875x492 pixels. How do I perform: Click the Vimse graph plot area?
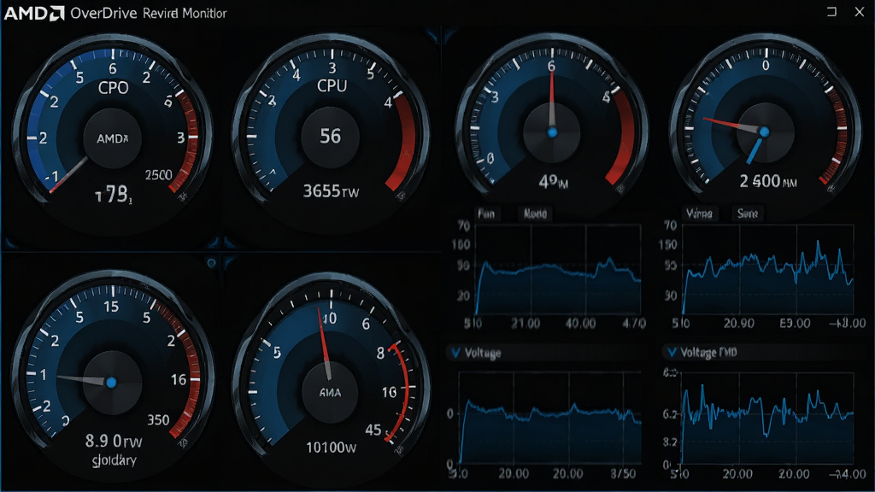[x=768, y=270]
